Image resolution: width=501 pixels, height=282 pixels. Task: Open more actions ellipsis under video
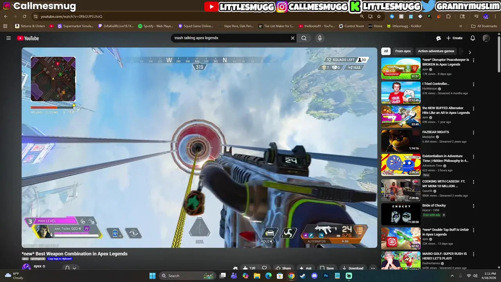[x=373, y=268]
